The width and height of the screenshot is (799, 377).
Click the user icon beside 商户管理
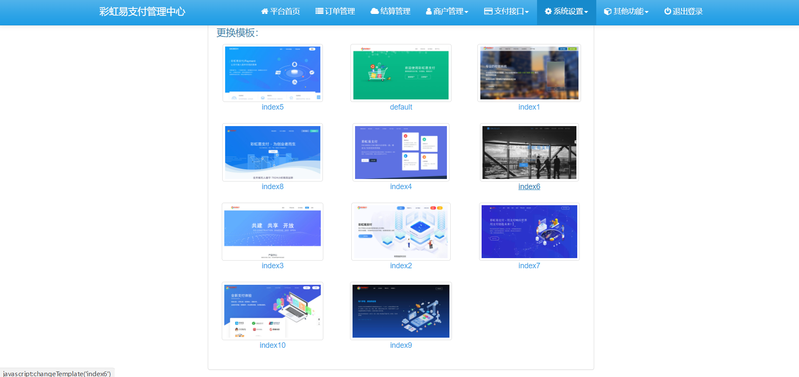tap(429, 11)
